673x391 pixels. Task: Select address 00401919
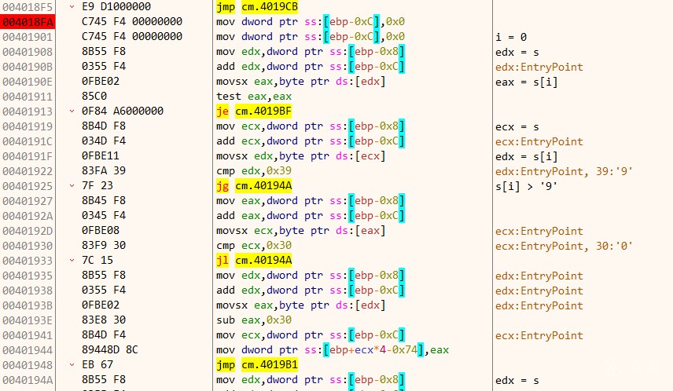click(x=28, y=126)
